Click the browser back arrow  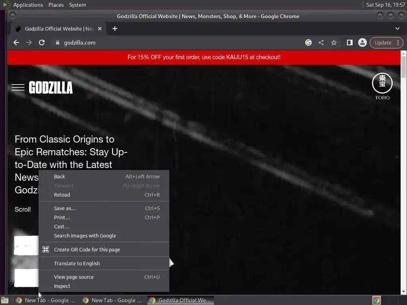click(x=16, y=42)
